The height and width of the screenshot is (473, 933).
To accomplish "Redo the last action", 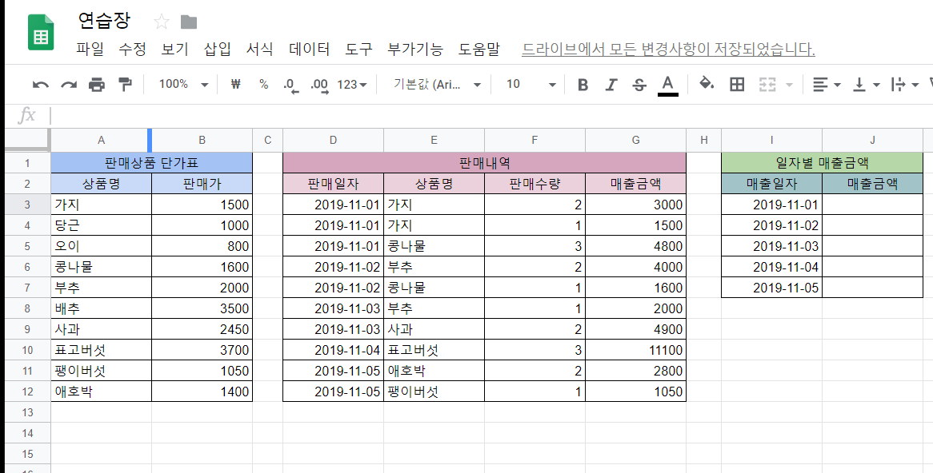I will pos(69,85).
